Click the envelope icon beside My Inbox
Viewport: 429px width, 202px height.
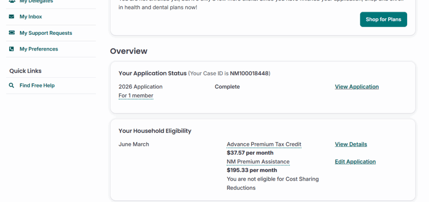[x=11, y=17]
